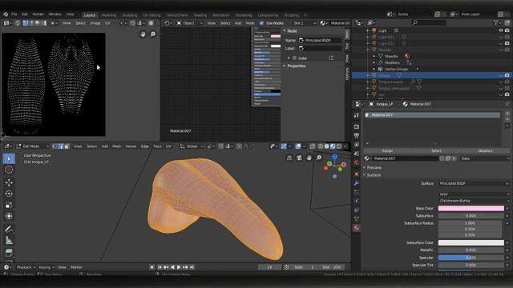Screen dimensions: 513x288
Task: Open the Object Data mesh properties tab
Action: 357,218
